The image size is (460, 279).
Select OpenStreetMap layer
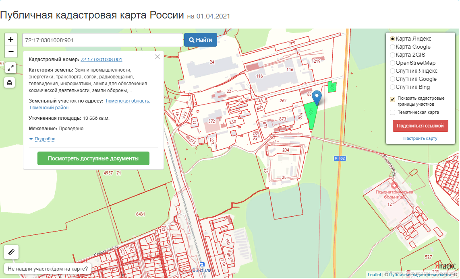point(392,63)
